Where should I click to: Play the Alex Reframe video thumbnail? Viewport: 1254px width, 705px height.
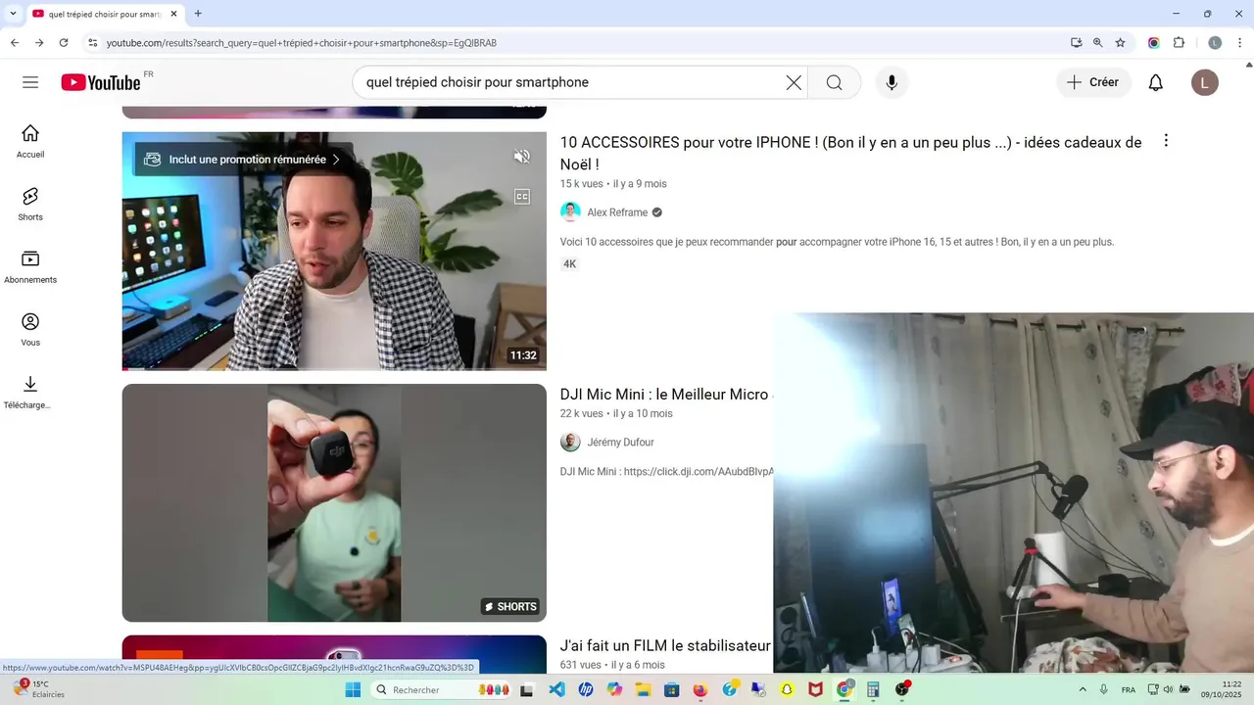click(334, 251)
